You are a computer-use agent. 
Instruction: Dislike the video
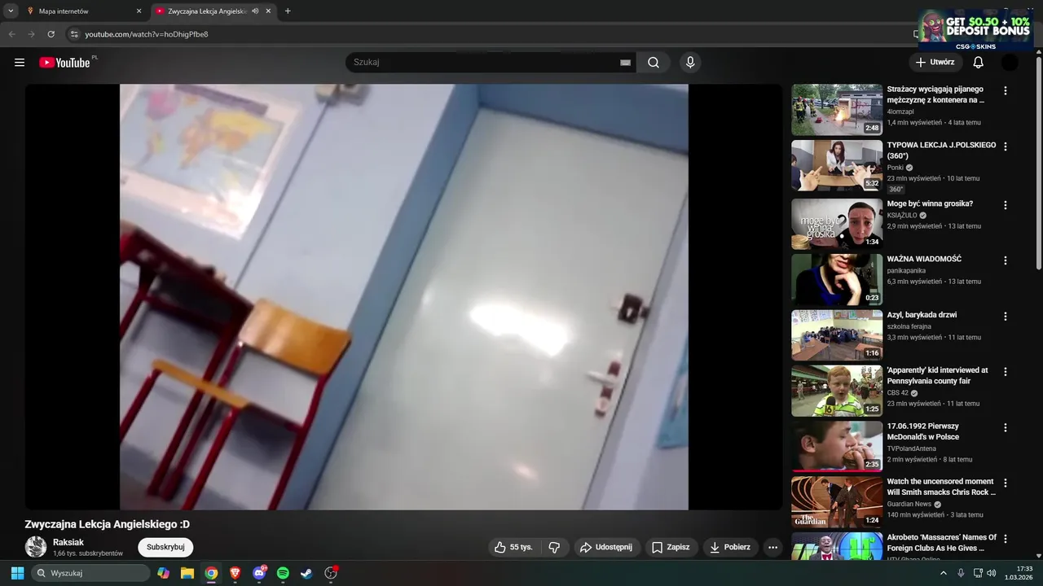pos(554,548)
